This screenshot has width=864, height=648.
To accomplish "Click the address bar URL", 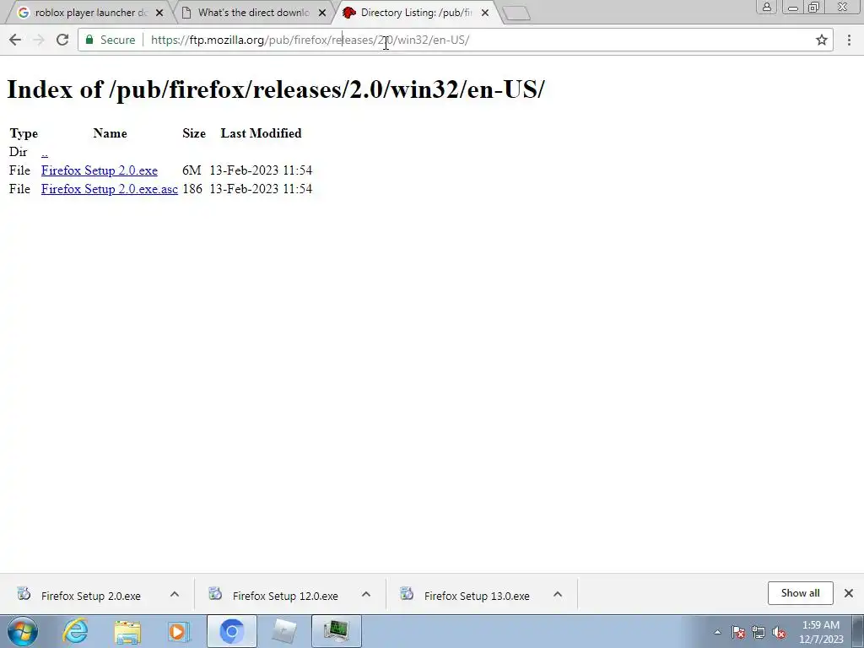I will click(x=310, y=40).
